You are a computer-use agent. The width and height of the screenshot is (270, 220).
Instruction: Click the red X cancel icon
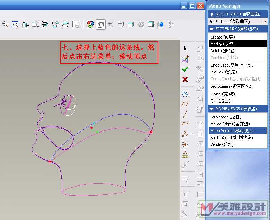185,79
